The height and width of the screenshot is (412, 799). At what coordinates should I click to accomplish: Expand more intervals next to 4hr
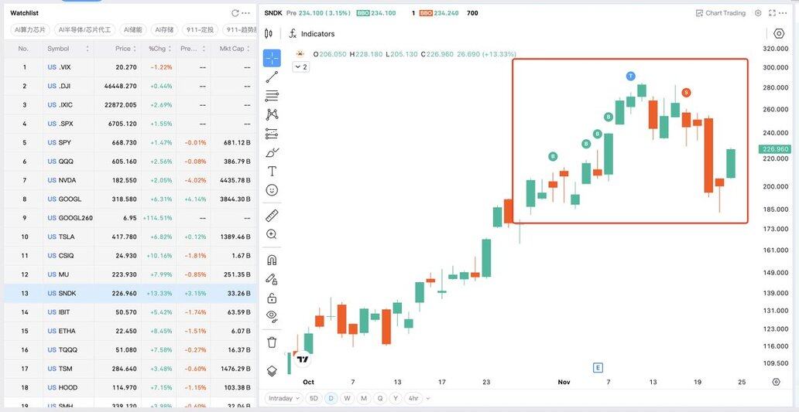pos(428,398)
